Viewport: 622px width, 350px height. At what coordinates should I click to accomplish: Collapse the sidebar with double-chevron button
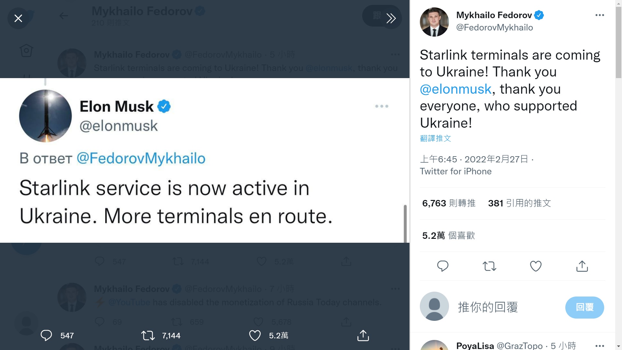(x=391, y=18)
